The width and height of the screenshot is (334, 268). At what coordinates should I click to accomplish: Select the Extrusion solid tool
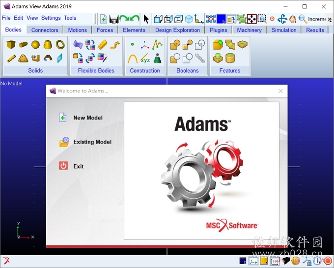coord(35,58)
